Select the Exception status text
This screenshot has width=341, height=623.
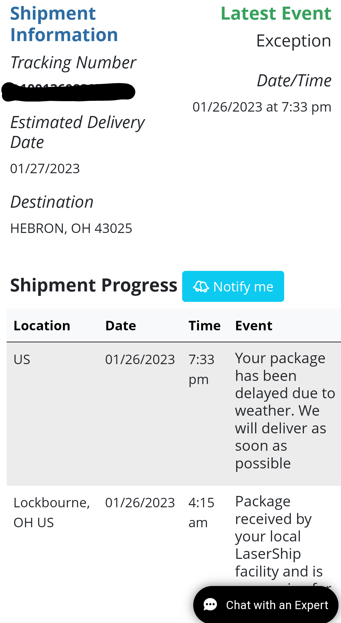[293, 41]
